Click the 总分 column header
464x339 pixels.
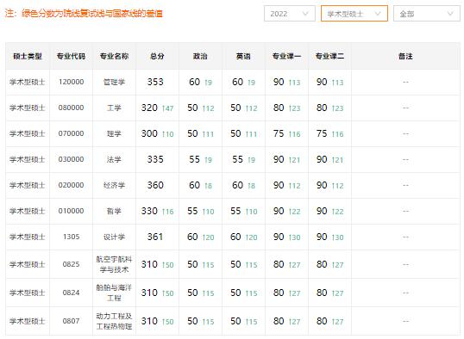(157, 56)
